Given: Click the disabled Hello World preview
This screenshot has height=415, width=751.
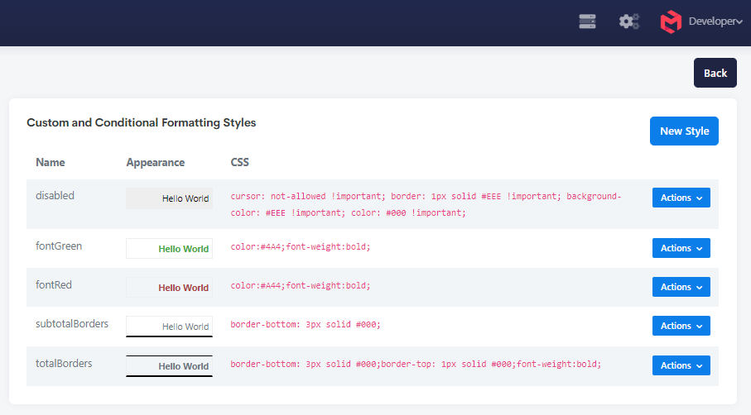Looking at the screenshot, I should pos(169,198).
